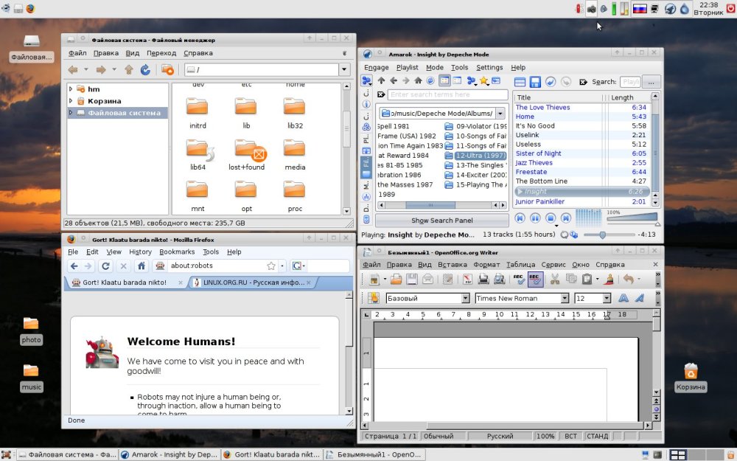Open the Settings menu in Amarok
Viewport: 737px width, 461px height.
[489, 67]
